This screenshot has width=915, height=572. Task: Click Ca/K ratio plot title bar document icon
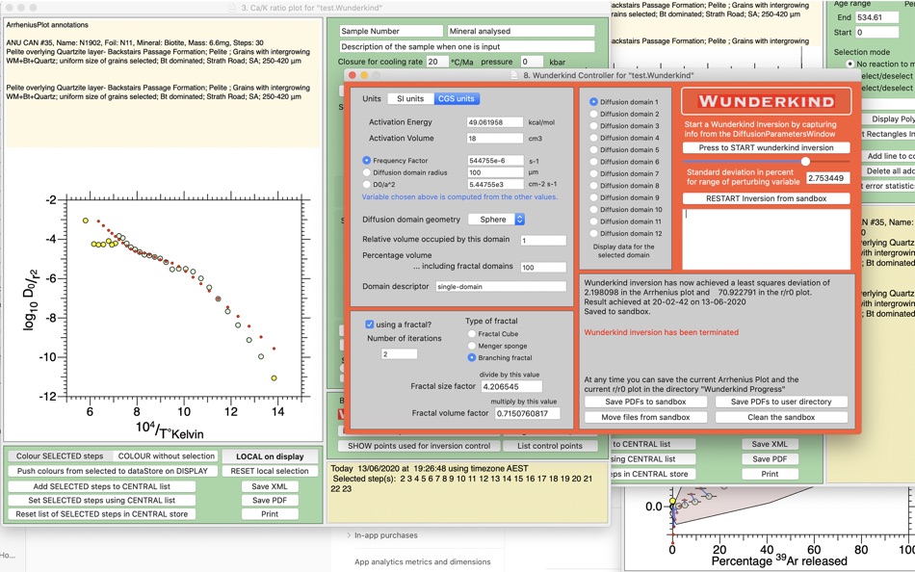[232, 8]
